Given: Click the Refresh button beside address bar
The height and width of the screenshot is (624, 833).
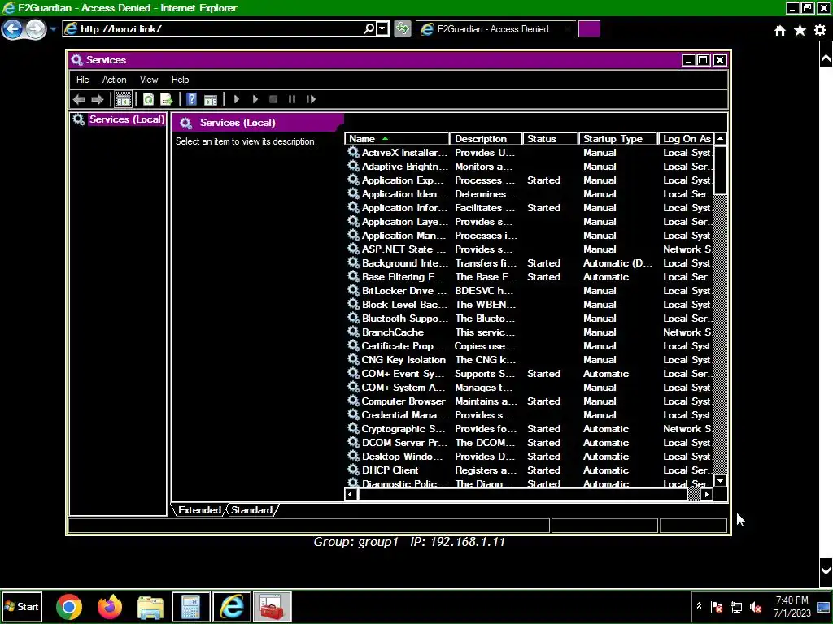Looking at the screenshot, I should [x=403, y=28].
